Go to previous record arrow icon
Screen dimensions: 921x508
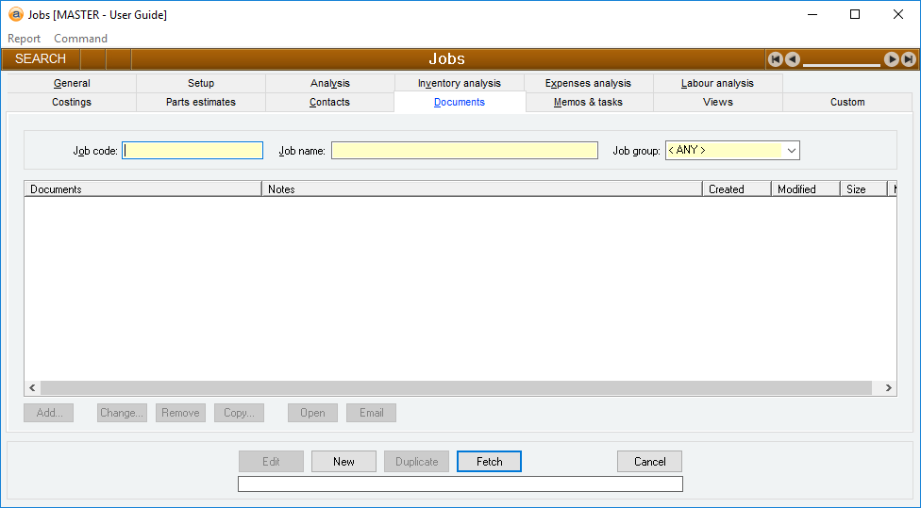(793, 59)
